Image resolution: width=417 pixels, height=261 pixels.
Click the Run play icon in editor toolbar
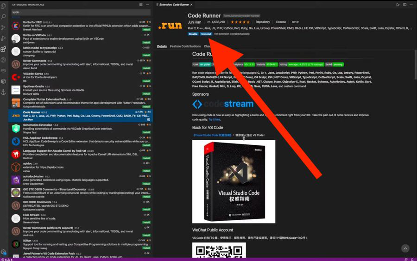click(398, 5)
